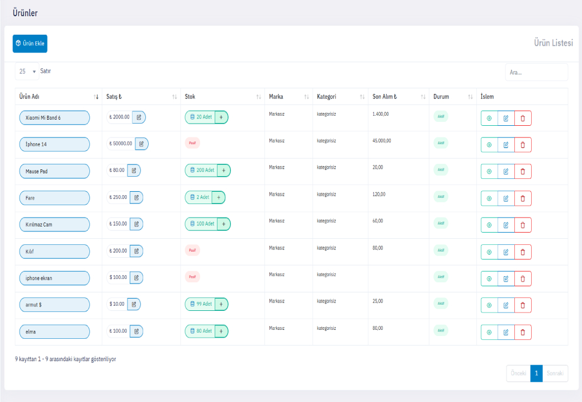Click the Sonraki pagination button

tap(555, 373)
